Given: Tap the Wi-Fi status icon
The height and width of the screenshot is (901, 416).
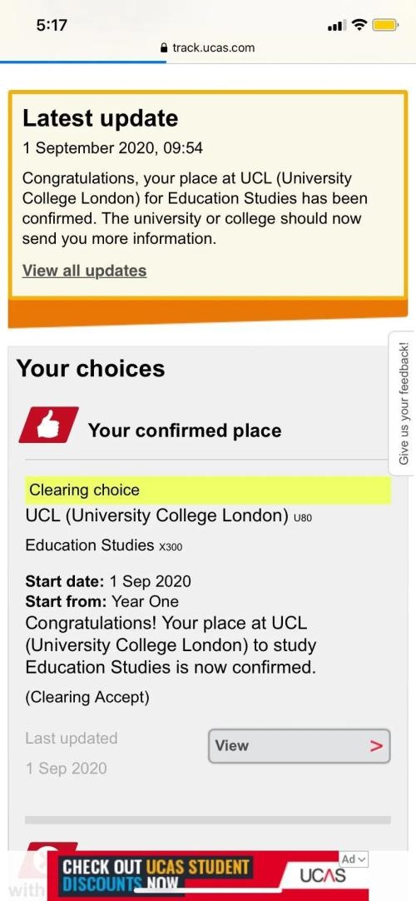Looking at the screenshot, I should [x=359, y=25].
